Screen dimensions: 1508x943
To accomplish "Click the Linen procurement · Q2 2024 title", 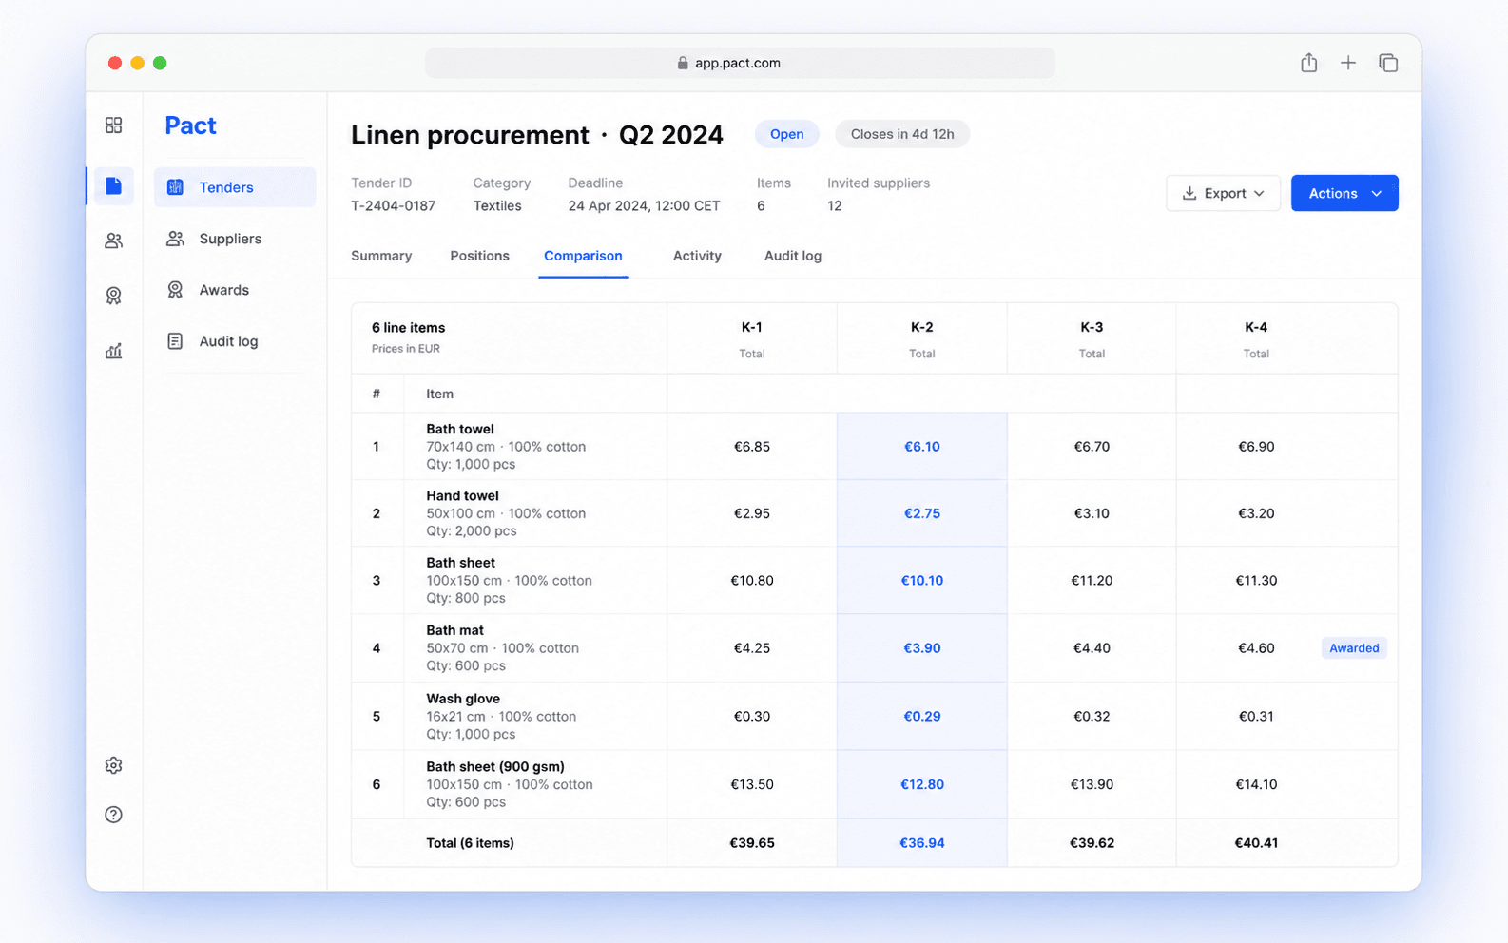I will [x=536, y=135].
